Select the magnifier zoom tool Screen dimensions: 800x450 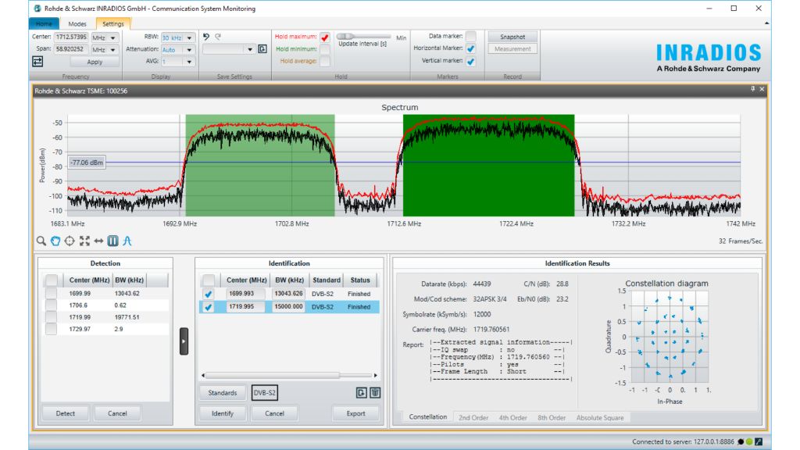point(41,241)
